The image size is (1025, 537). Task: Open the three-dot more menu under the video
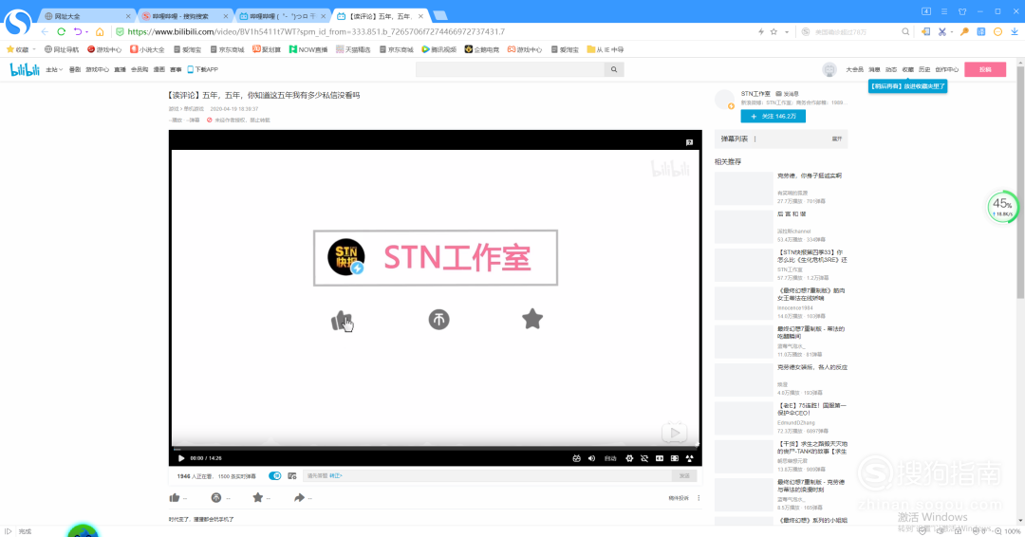pyautogui.click(x=699, y=498)
